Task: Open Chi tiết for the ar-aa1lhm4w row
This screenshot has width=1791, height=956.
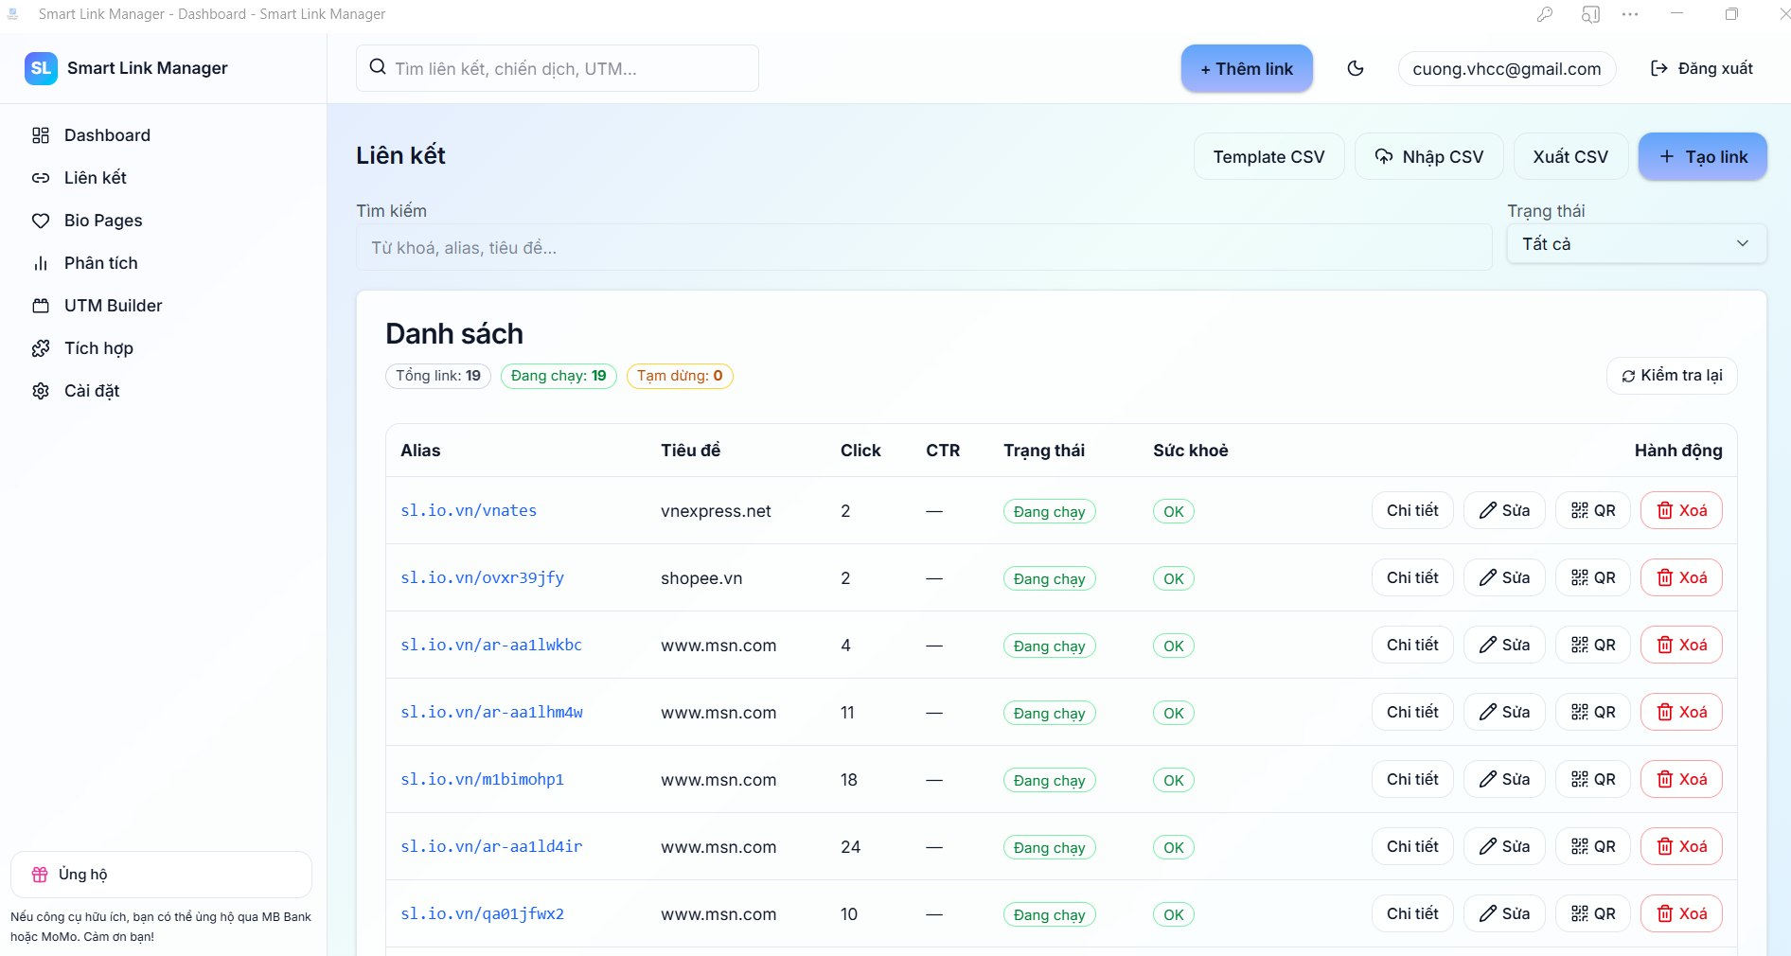Action: click(1412, 712)
